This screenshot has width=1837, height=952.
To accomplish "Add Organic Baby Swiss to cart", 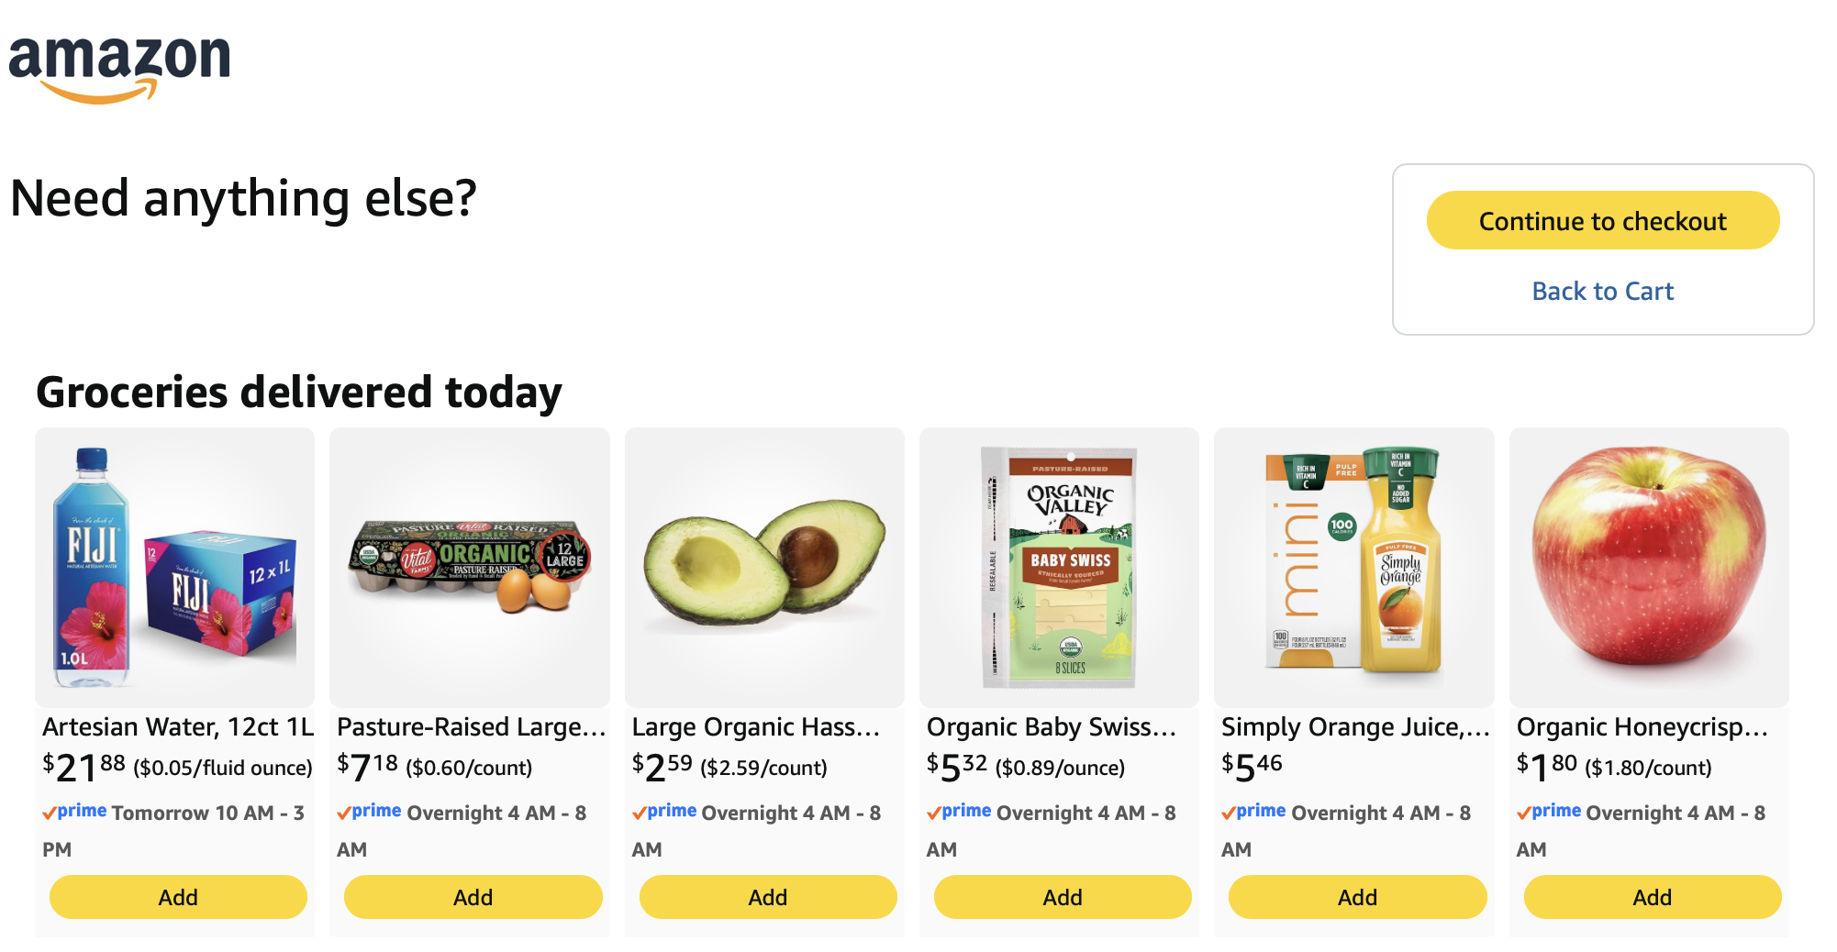I will click(x=1063, y=897).
